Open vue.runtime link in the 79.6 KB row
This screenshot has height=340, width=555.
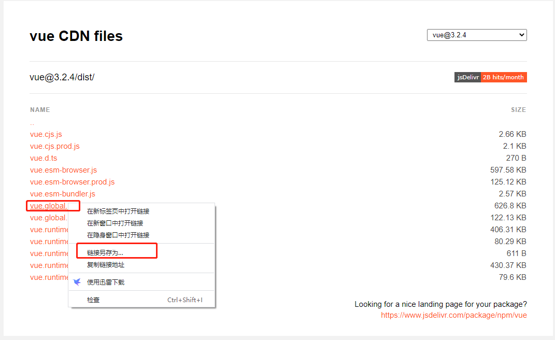coord(49,277)
